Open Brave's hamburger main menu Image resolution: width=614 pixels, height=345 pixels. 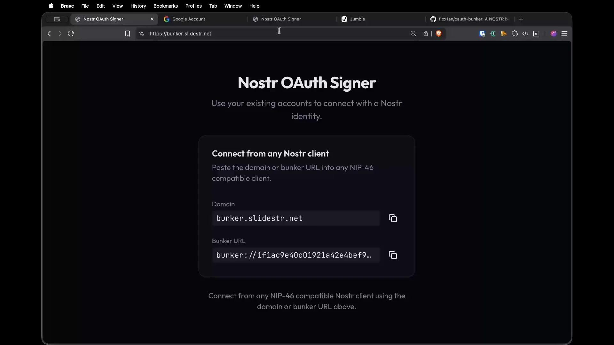[564, 34]
